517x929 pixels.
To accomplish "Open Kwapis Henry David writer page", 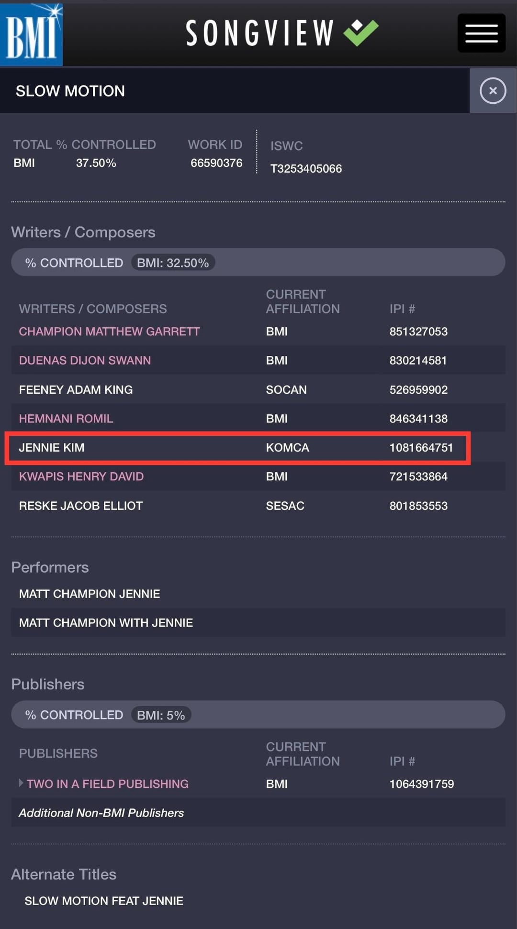I will pos(81,476).
